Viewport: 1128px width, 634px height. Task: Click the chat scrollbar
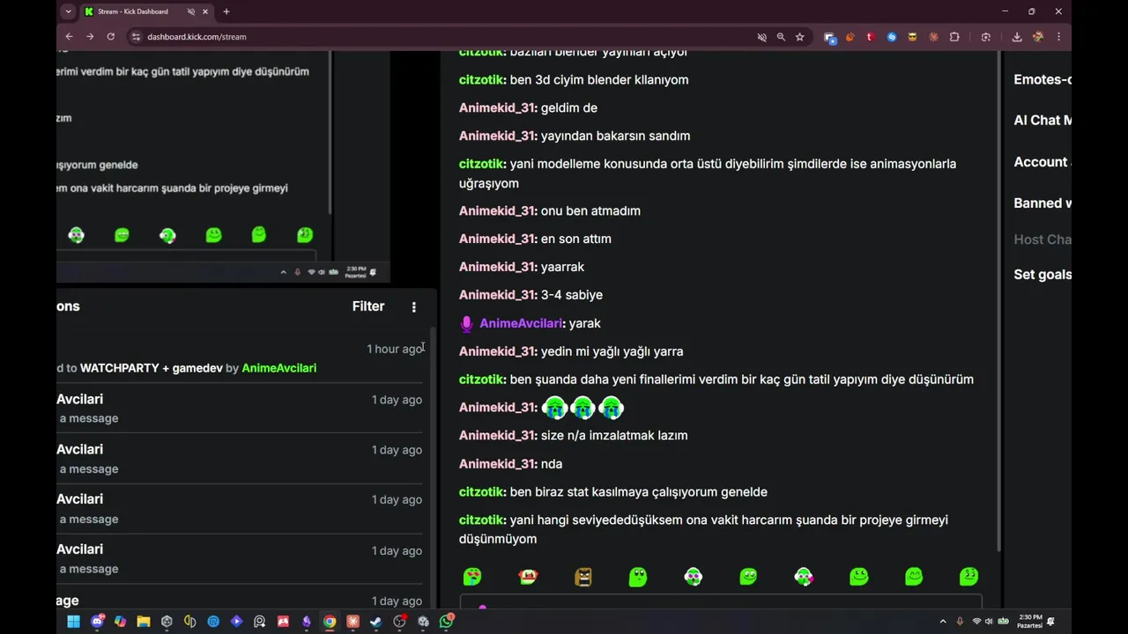(998, 299)
